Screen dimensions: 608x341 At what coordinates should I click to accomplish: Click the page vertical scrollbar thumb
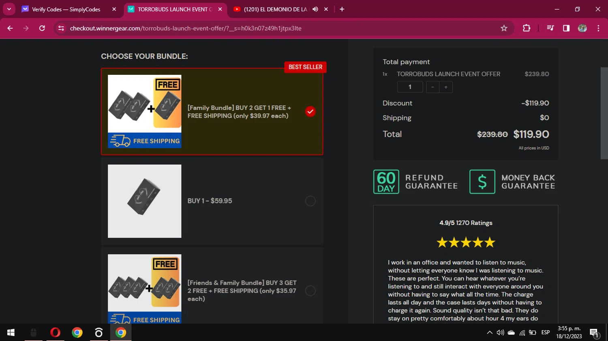click(x=604, y=113)
